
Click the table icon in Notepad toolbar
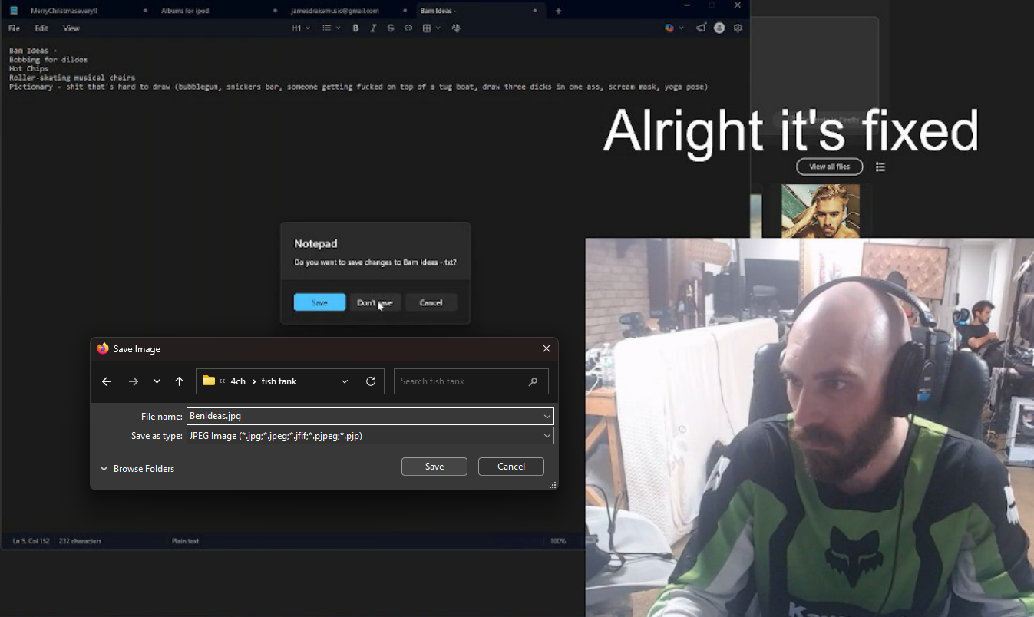(x=427, y=28)
